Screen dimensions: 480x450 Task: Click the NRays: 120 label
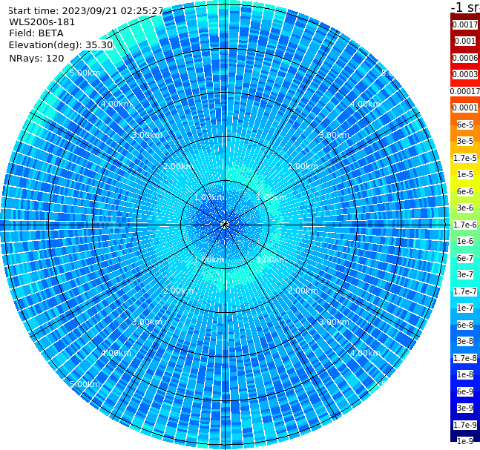[36, 58]
